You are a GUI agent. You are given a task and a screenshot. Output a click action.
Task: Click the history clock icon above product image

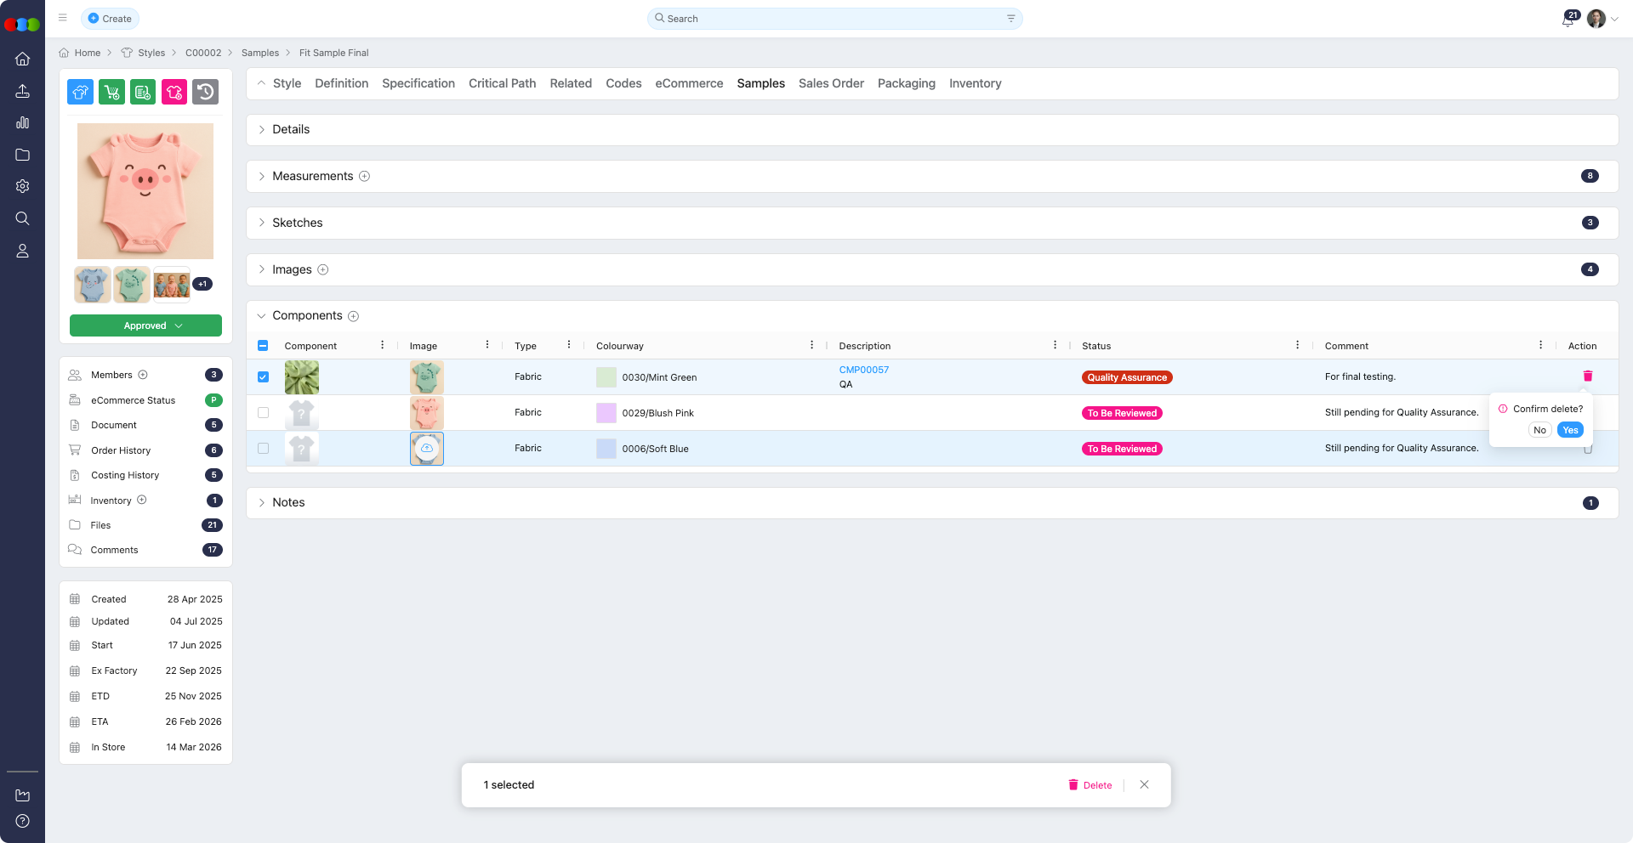(x=205, y=92)
